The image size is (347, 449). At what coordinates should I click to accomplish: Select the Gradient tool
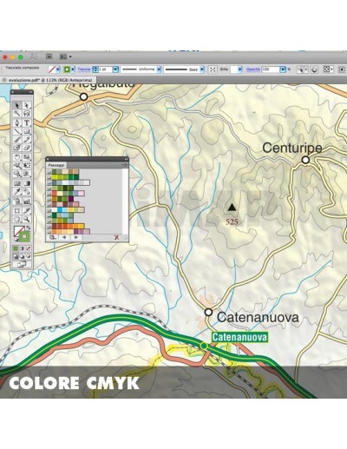(x=27, y=183)
